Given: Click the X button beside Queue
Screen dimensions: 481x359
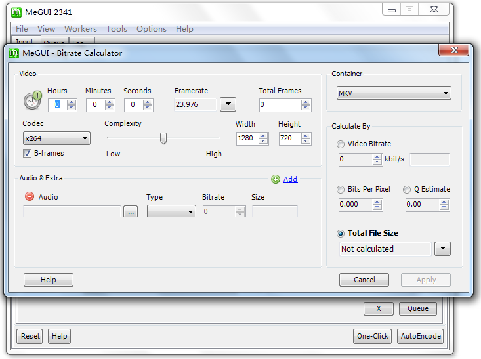Looking at the screenshot, I should pyautogui.click(x=379, y=308).
